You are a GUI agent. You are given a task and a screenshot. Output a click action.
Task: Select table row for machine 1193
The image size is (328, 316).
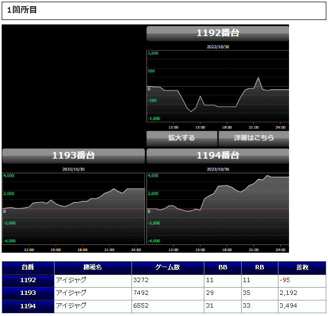tap(164, 294)
